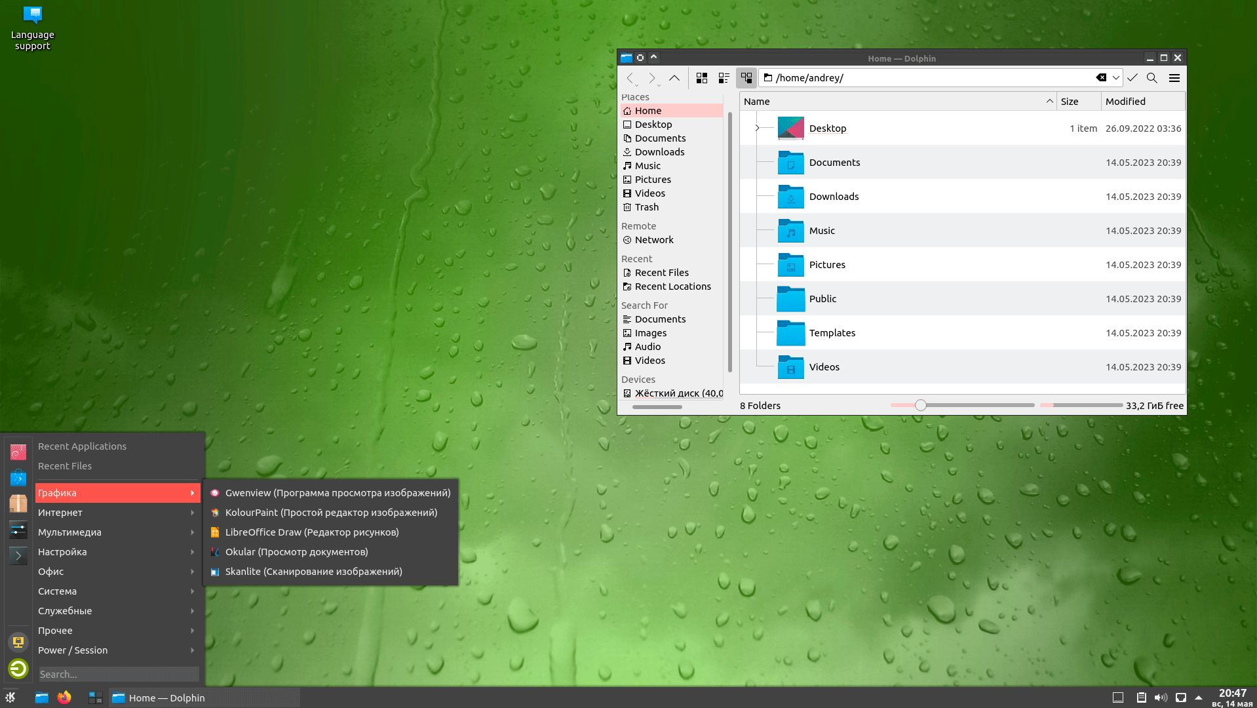This screenshot has height=708, width=1257.
Task: Expand the Интернет submenu
Action: pyautogui.click(x=115, y=513)
